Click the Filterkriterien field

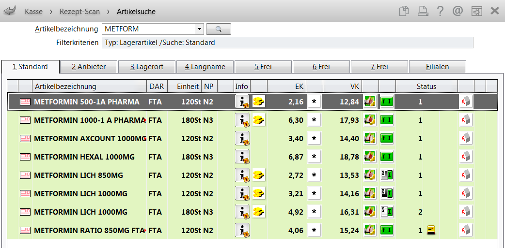(x=287, y=43)
